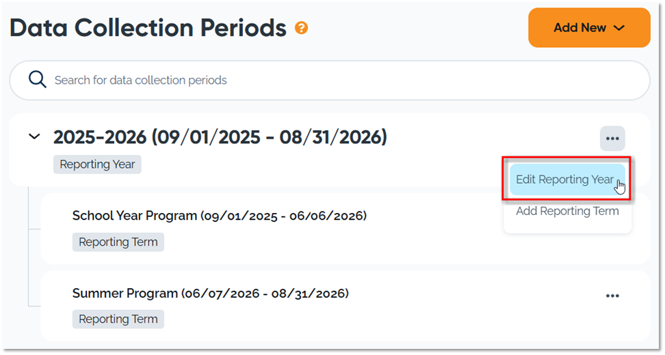This screenshot has width=665, height=355.
Task: Collapse the 2025-2026 reporting year chevron
Action: [34, 137]
